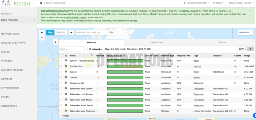Open the CSV export dropdown
Image resolution: width=256 pixels, height=120 pixels.
(x=242, y=49)
